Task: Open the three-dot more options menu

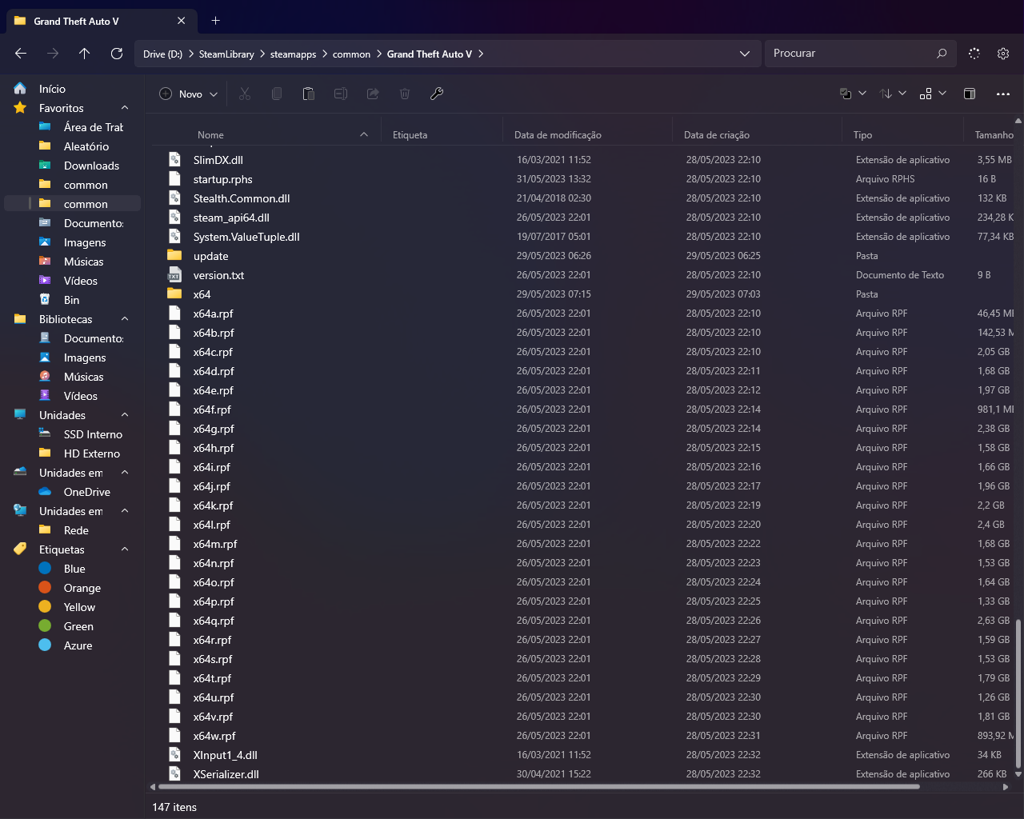Action: coord(1003,94)
